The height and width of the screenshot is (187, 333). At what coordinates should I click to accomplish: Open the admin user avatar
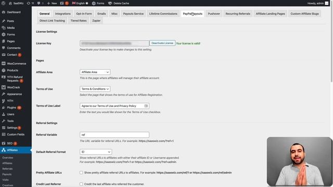[327, 3]
